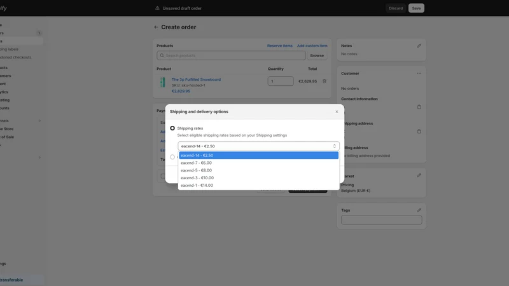Open the shipping rate combo box
The image size is (509, 286).
click(258, 146)
